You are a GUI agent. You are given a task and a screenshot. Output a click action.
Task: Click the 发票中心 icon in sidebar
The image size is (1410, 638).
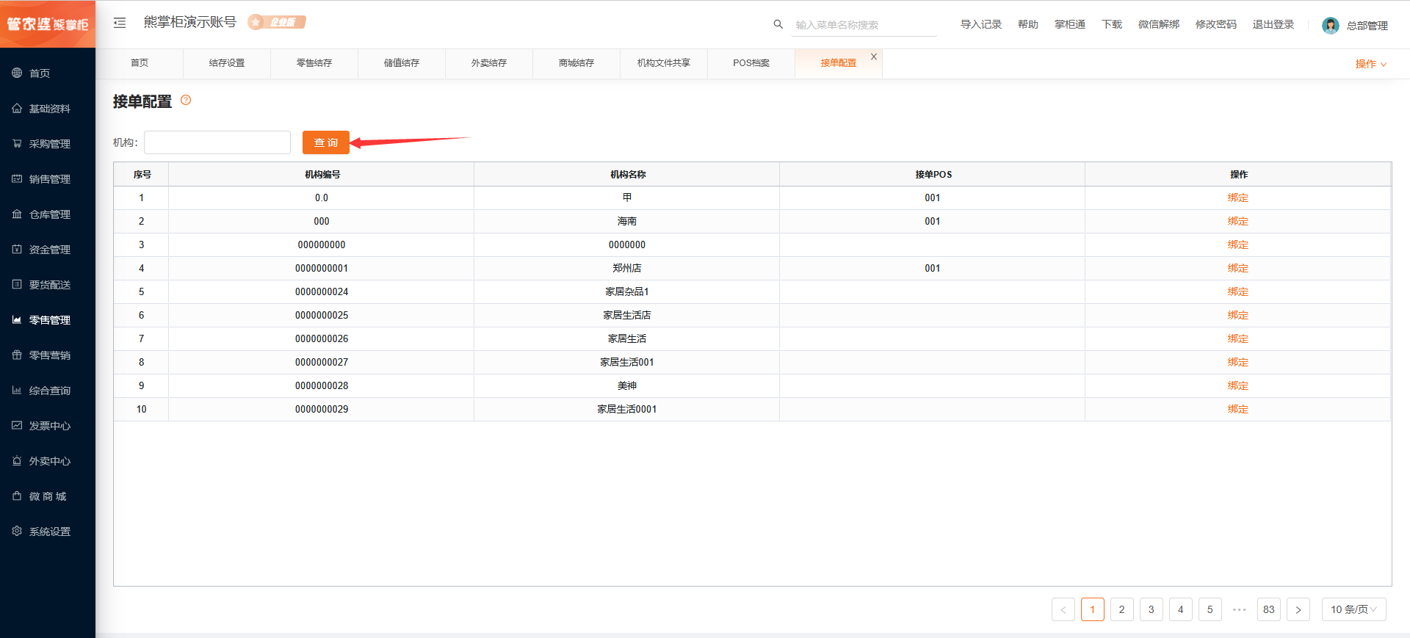17,425
